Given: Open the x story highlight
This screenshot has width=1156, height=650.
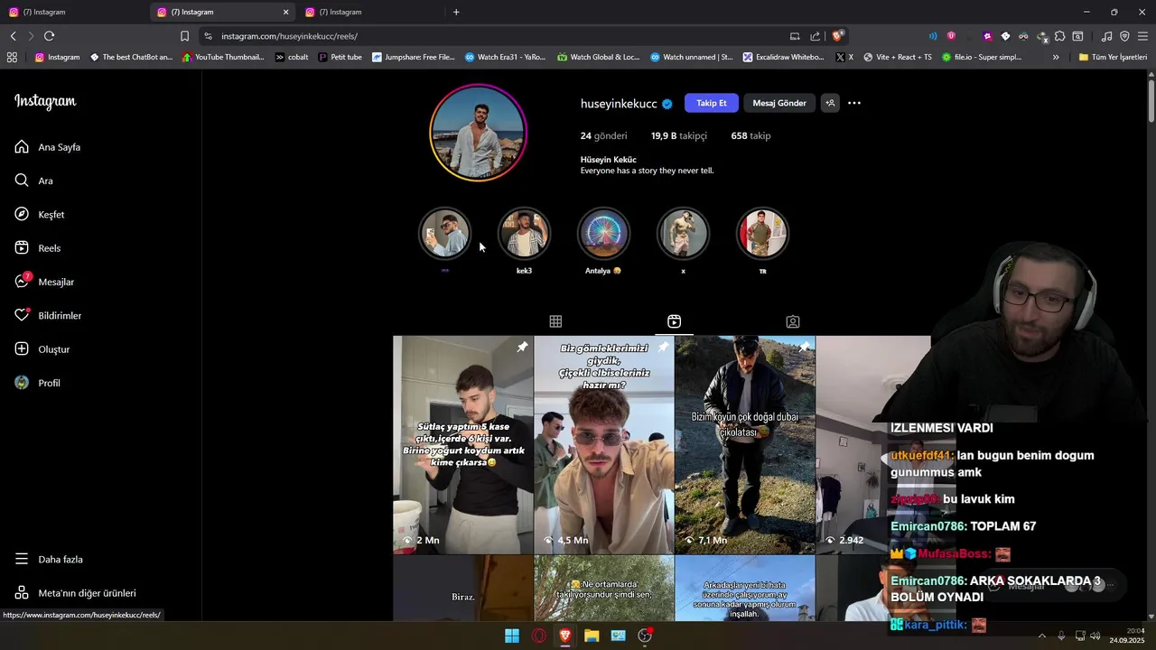Looking at the screenshot, I should point(683,235).
